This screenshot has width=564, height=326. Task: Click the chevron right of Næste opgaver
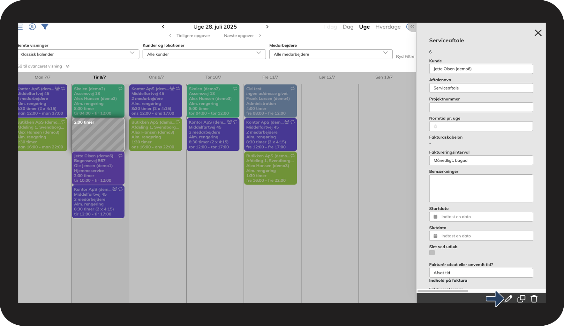tap(260, 35)
